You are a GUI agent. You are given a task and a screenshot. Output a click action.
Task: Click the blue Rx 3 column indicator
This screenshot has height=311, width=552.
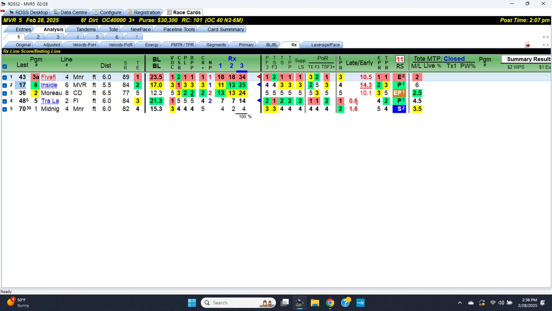[x=242, y=66]
